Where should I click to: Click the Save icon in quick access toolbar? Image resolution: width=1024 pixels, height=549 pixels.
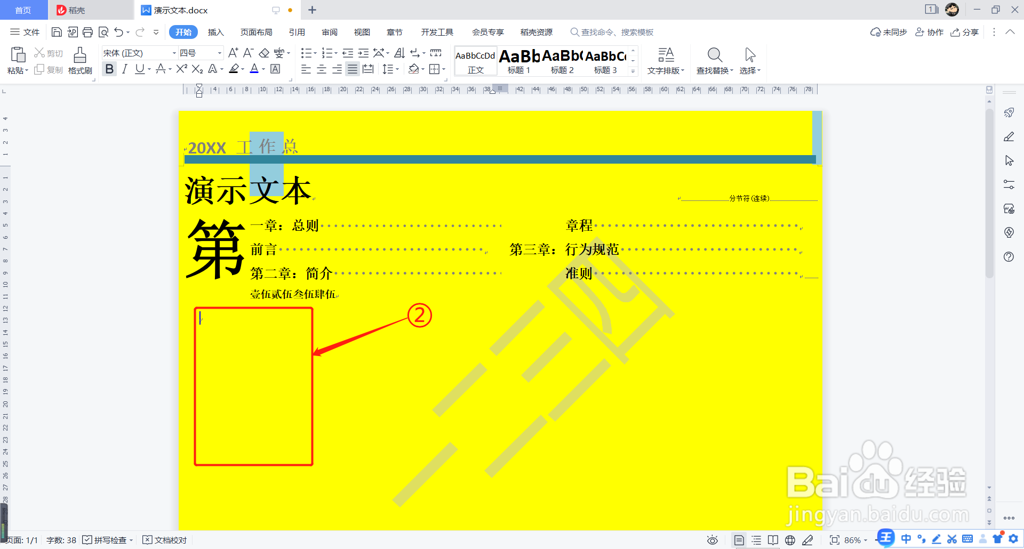tap(57, 32)
